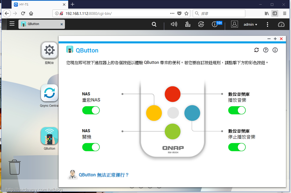Close the QButton taskbar tab
This screenshot has width=291, height=193.
coord(61,24)
